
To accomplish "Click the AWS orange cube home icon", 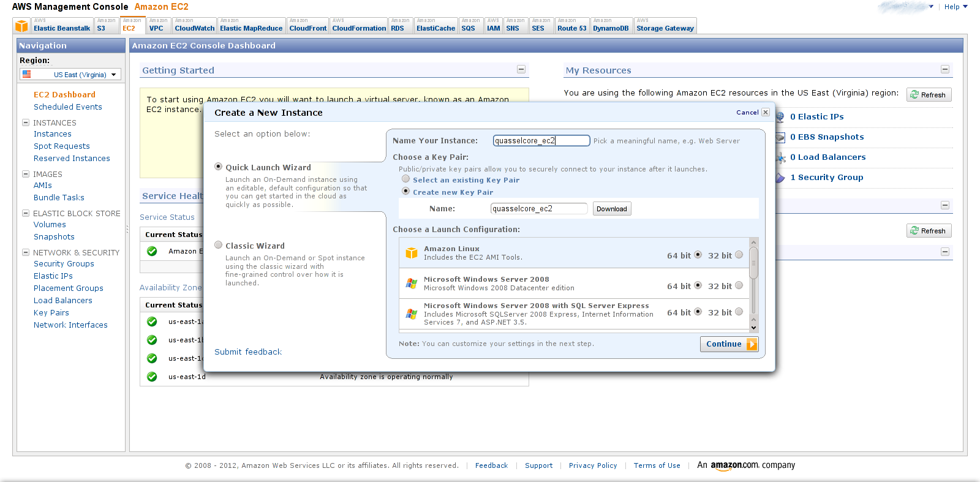I will click(x=21, y=26).
